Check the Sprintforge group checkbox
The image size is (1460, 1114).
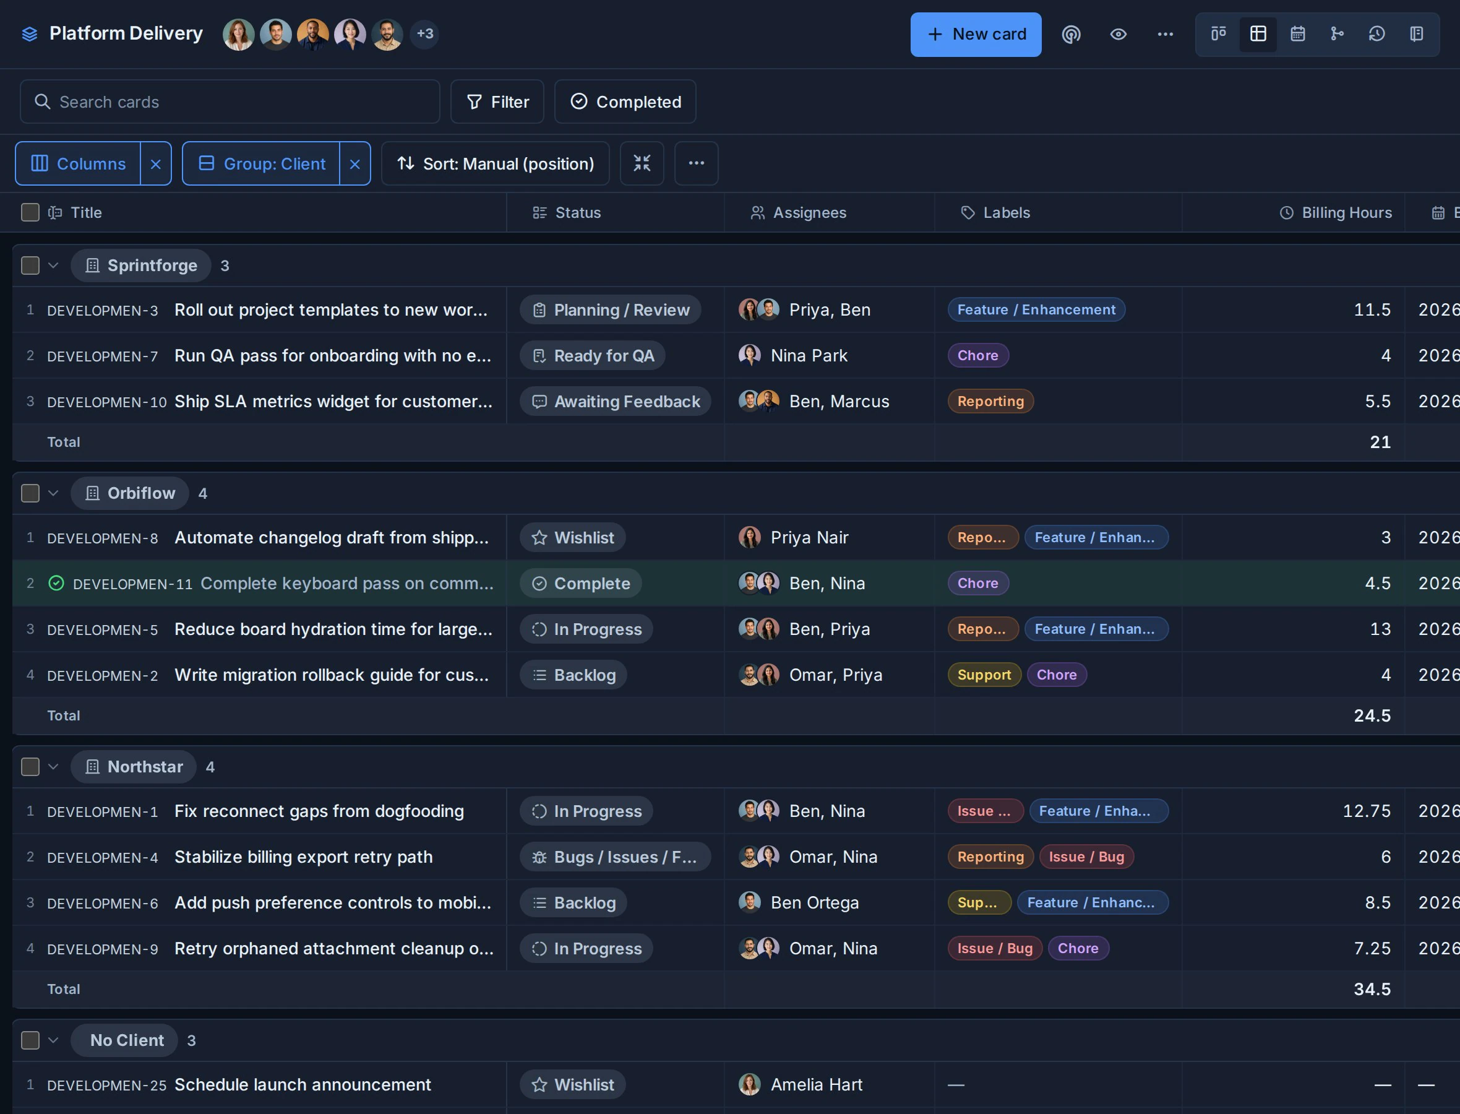point(30,266)
